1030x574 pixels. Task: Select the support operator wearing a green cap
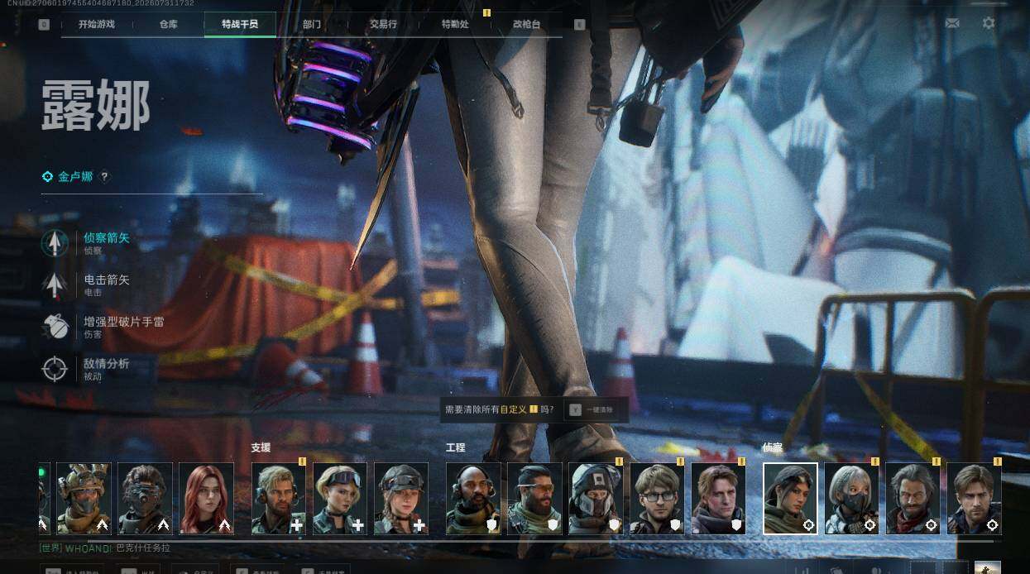tap(401, 499)
